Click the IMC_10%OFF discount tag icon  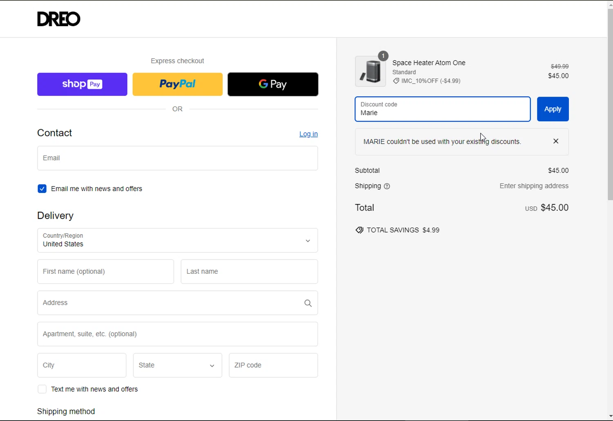396,81
